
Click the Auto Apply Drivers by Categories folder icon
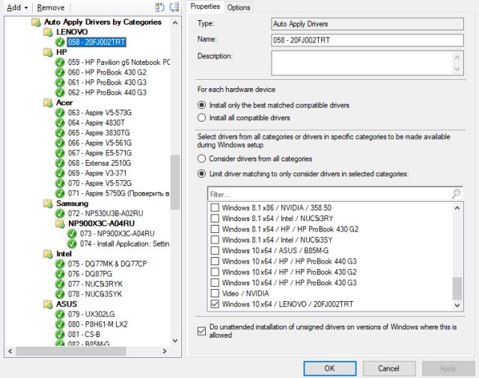[36, 22]
